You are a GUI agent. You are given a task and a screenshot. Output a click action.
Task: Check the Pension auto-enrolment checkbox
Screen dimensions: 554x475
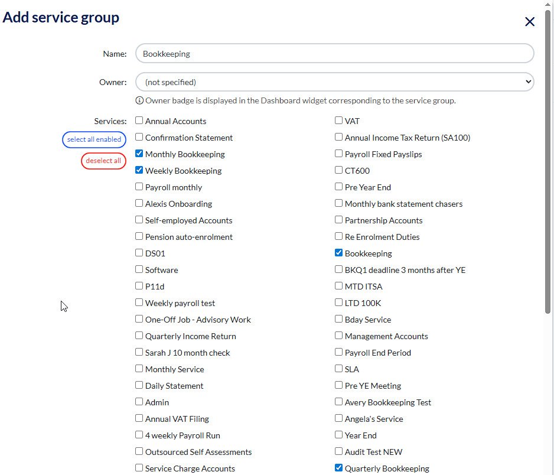pos(139,236)
